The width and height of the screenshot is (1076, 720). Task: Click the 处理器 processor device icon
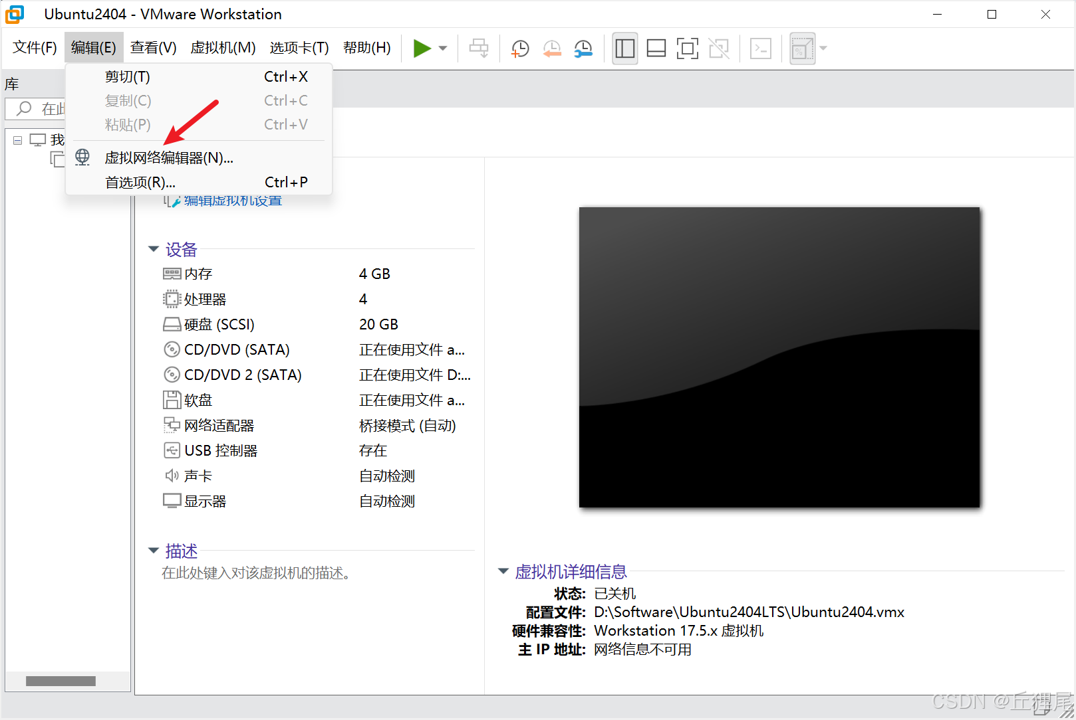pos(172,299)
